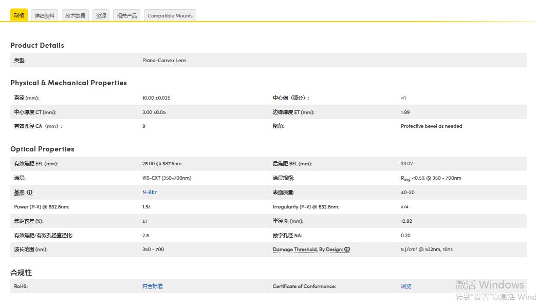Select the Plano-Convex Lens type value
The height and width of the screenshot is (308, 536).
tap(164, 61)
